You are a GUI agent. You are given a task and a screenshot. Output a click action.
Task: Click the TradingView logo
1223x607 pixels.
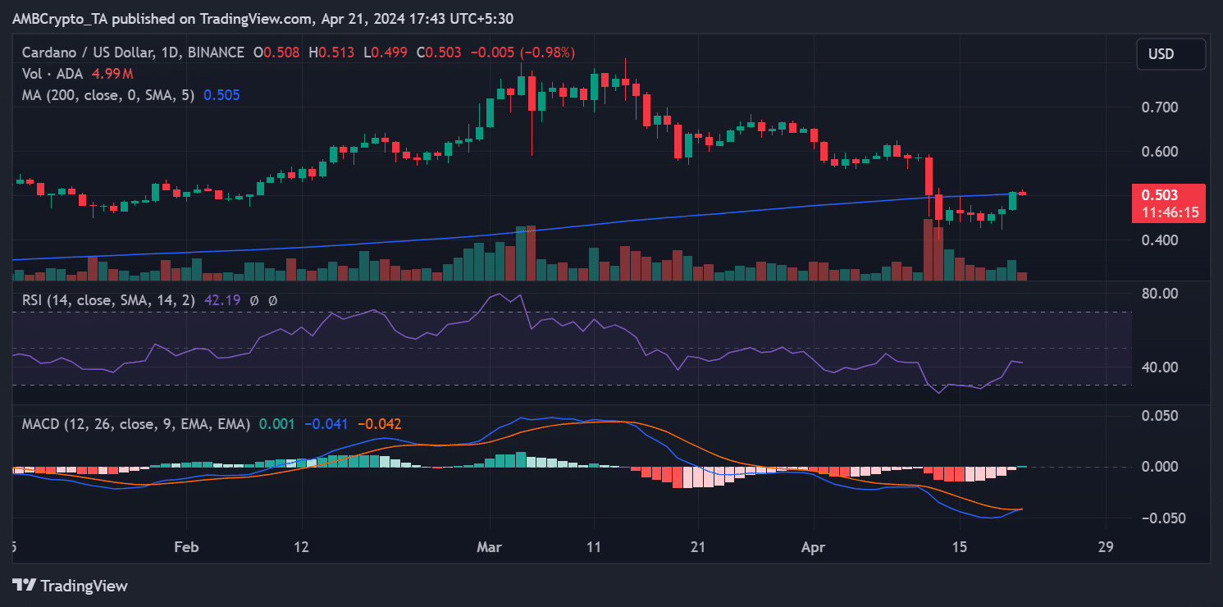[71, 586]
